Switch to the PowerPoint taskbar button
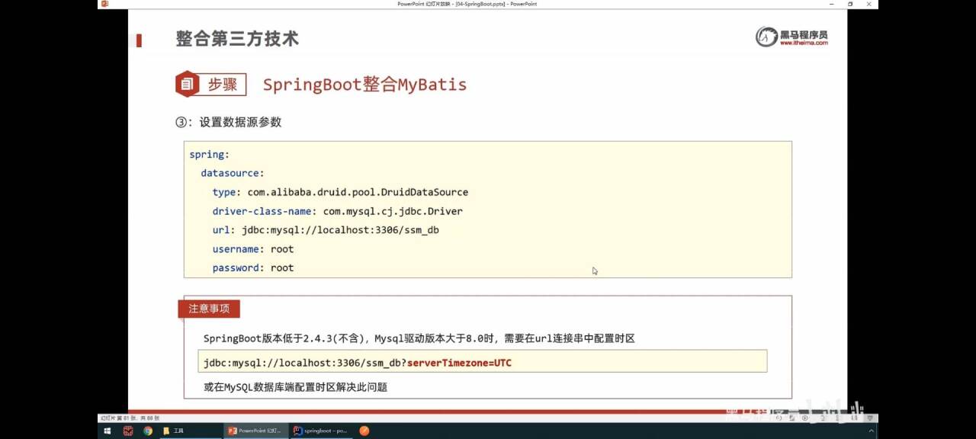This screenshot has height=439, width=976. [255, 431]
